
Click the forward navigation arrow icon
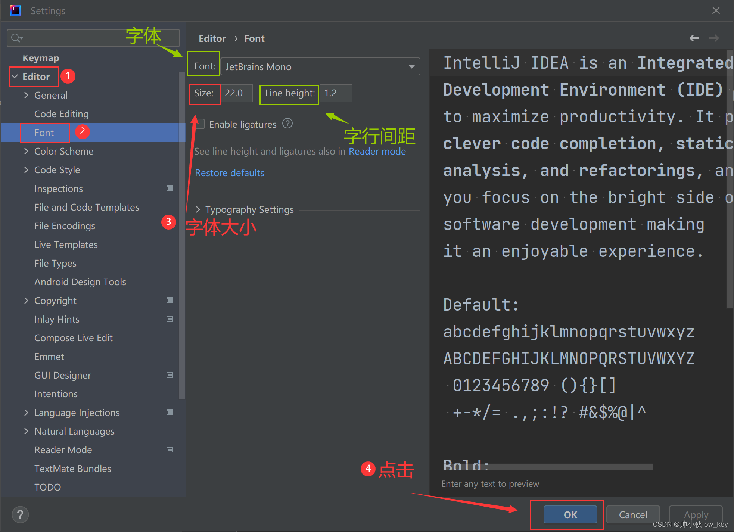714,38
